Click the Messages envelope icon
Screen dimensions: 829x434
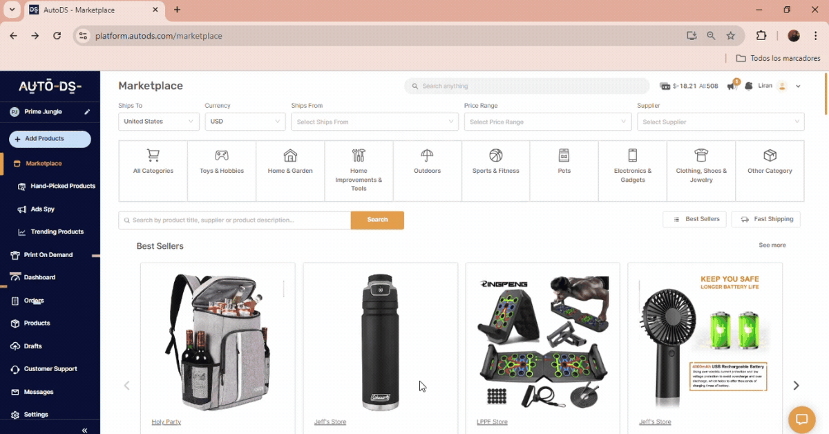[15, 392]
